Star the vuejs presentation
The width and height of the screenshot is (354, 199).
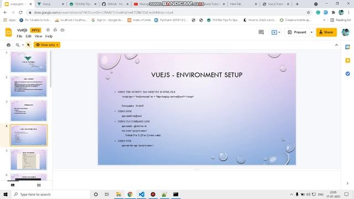point(48,30)
